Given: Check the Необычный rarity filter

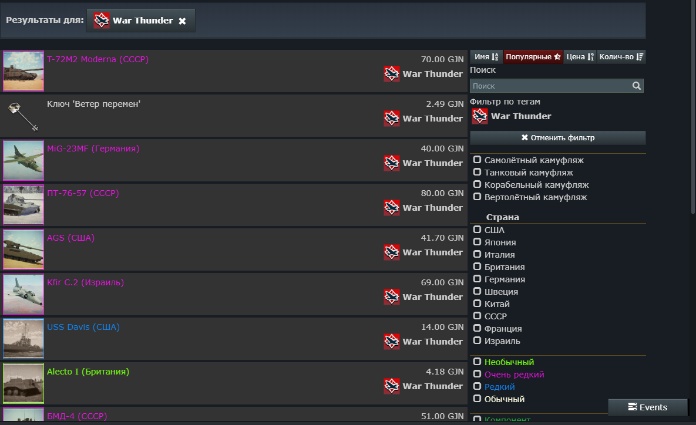Looking at the screenshot, I should pos(477,362).
